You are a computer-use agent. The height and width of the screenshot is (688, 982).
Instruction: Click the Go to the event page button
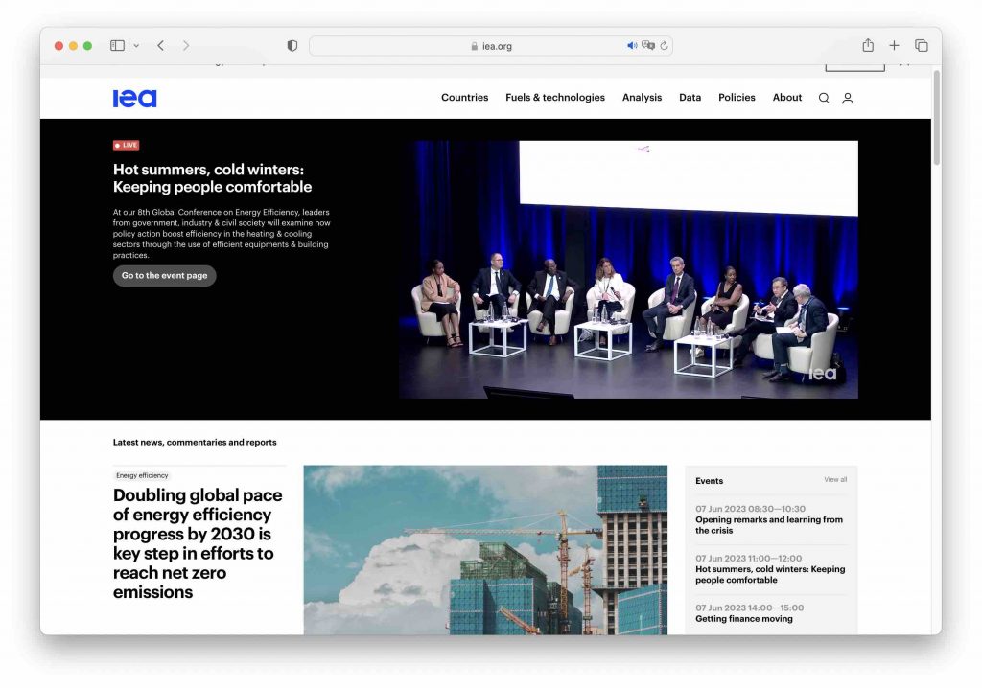click(x=164, y=276)
